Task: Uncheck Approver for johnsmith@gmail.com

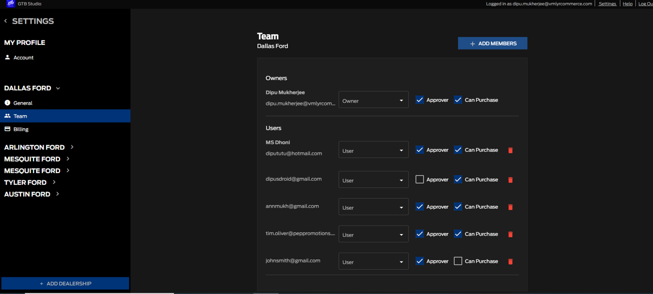Action: coord(419,261)
